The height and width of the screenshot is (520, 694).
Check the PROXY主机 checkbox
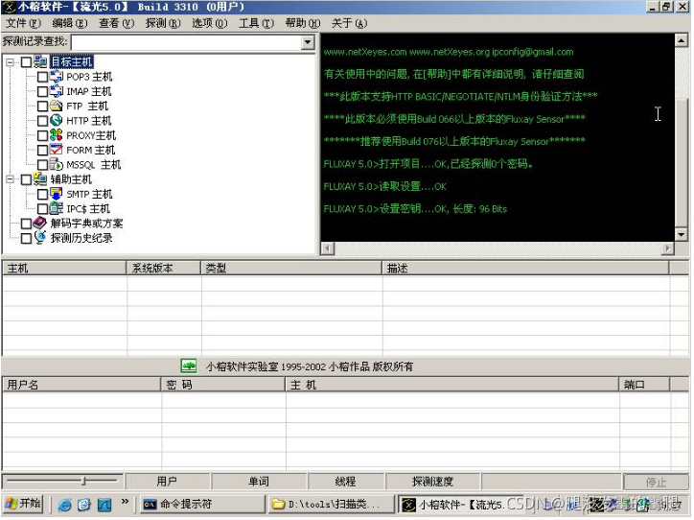pyautogui.click(x=42, y=135)
